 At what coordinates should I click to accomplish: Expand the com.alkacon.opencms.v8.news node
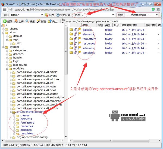pyautogui.click(x=11, y=91)
